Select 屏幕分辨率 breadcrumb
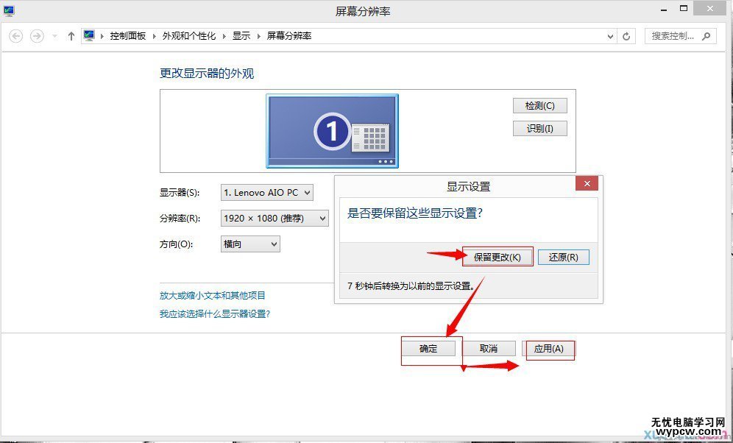This screenshot has width=733, height=443. (289, 36)
